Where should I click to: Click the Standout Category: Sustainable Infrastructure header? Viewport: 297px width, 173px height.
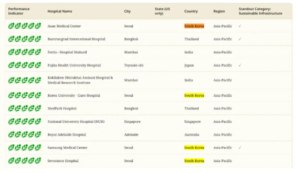(260, 11)
